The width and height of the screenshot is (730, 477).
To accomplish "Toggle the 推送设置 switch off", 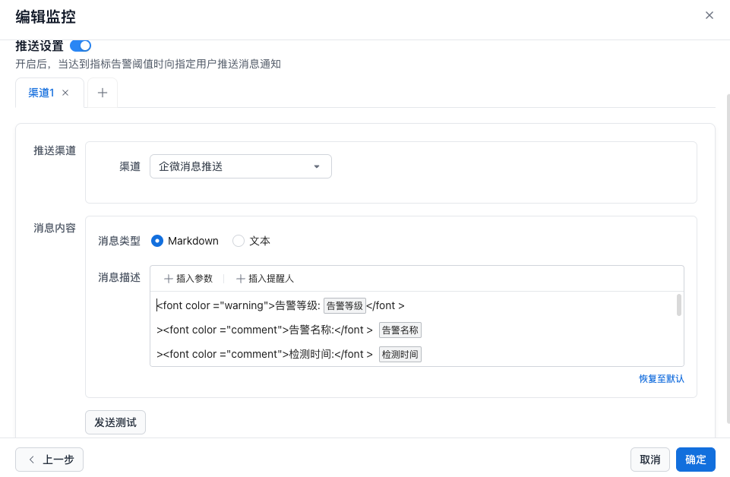I will [x=81, y=46].
